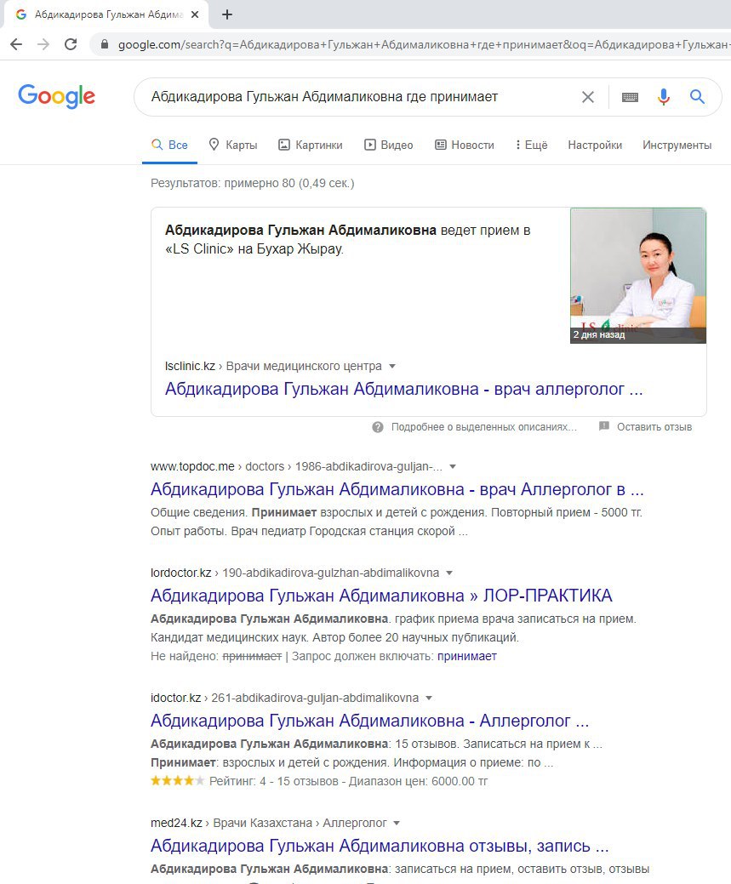Expand the topdoc.me result dropdown arrow
The image size is (731, 884).
(x=453, y=467)
